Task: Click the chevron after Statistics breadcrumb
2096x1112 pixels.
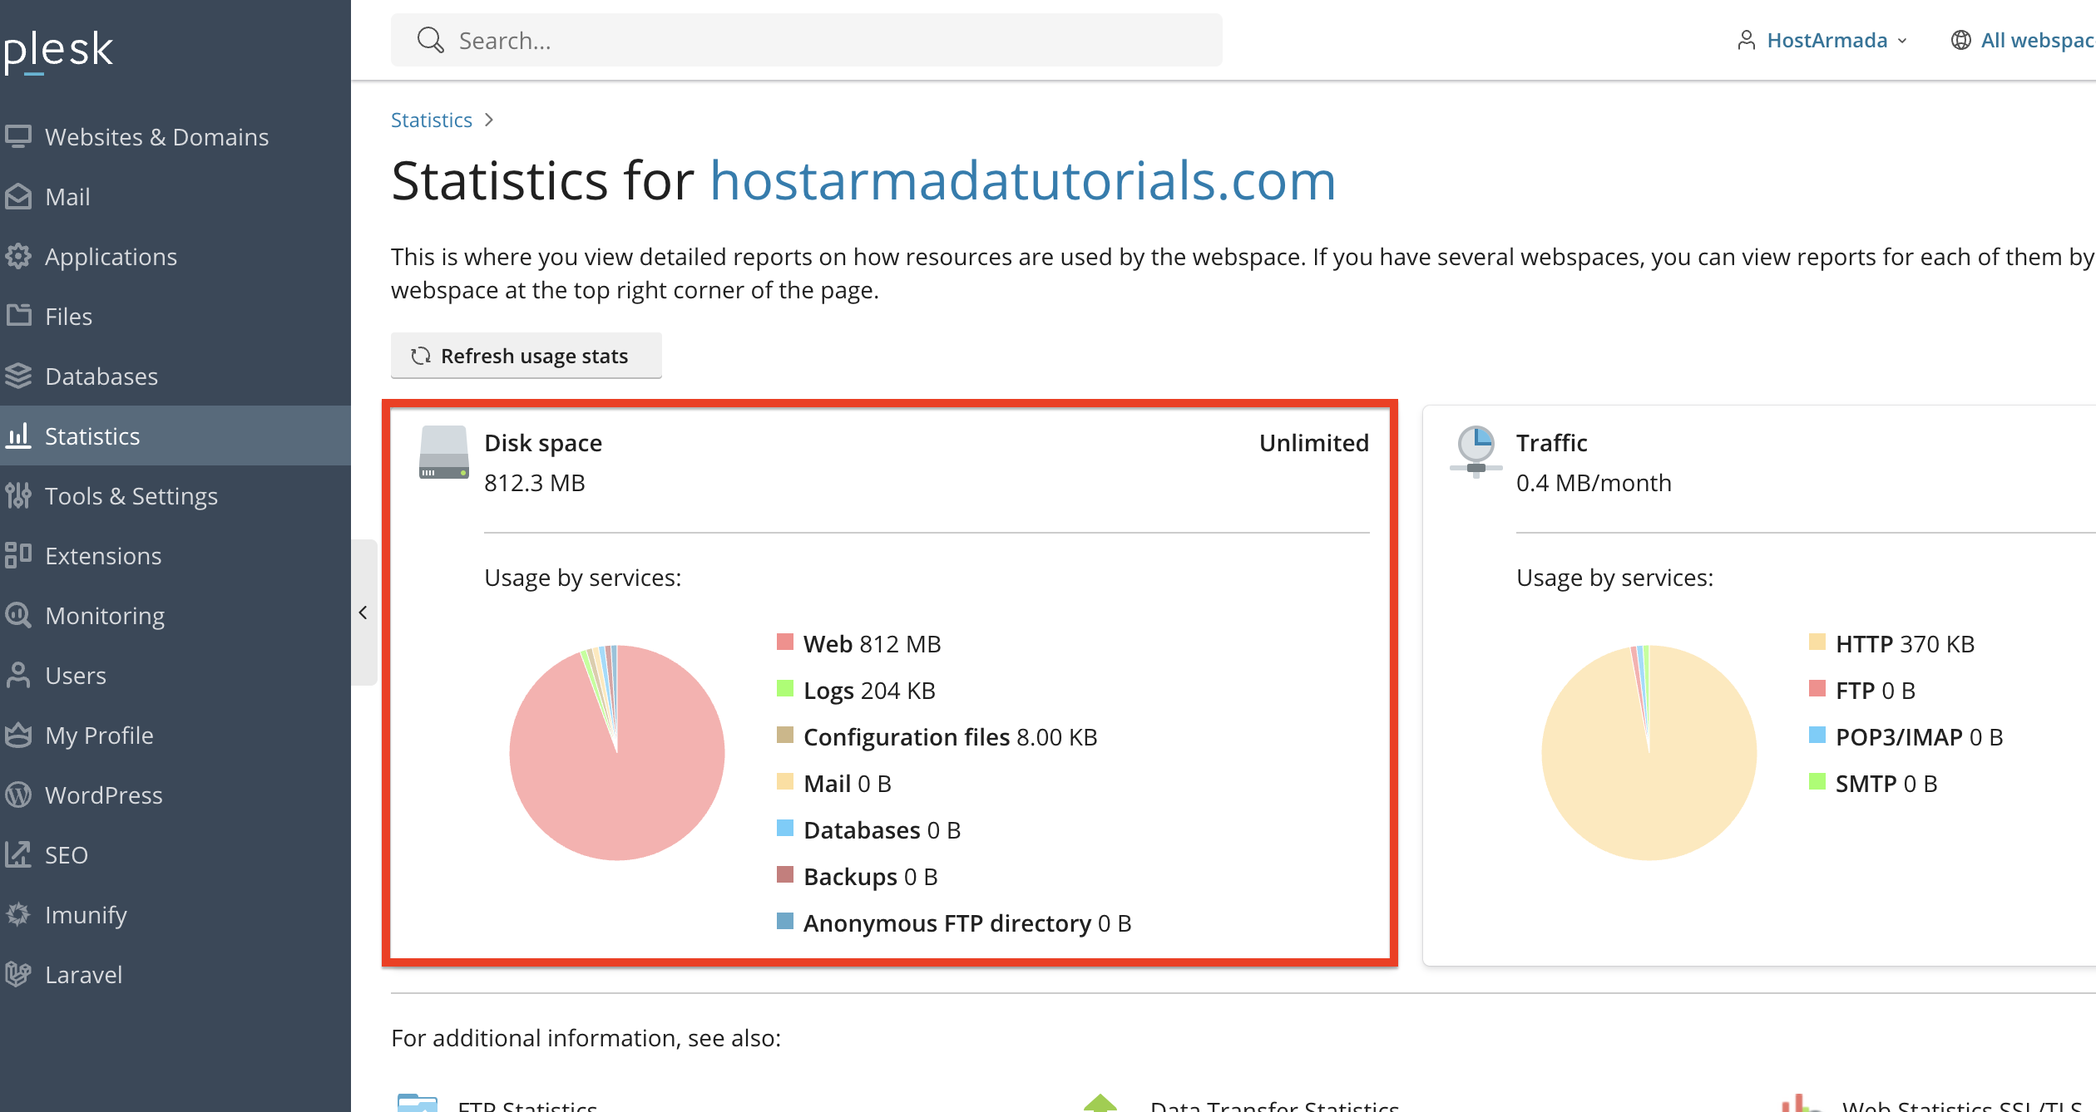Action: [489, 120]
